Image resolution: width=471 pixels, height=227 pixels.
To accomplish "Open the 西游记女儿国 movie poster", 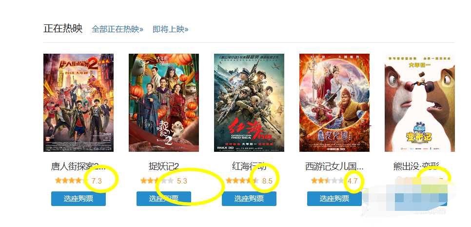I will point(334,103).
